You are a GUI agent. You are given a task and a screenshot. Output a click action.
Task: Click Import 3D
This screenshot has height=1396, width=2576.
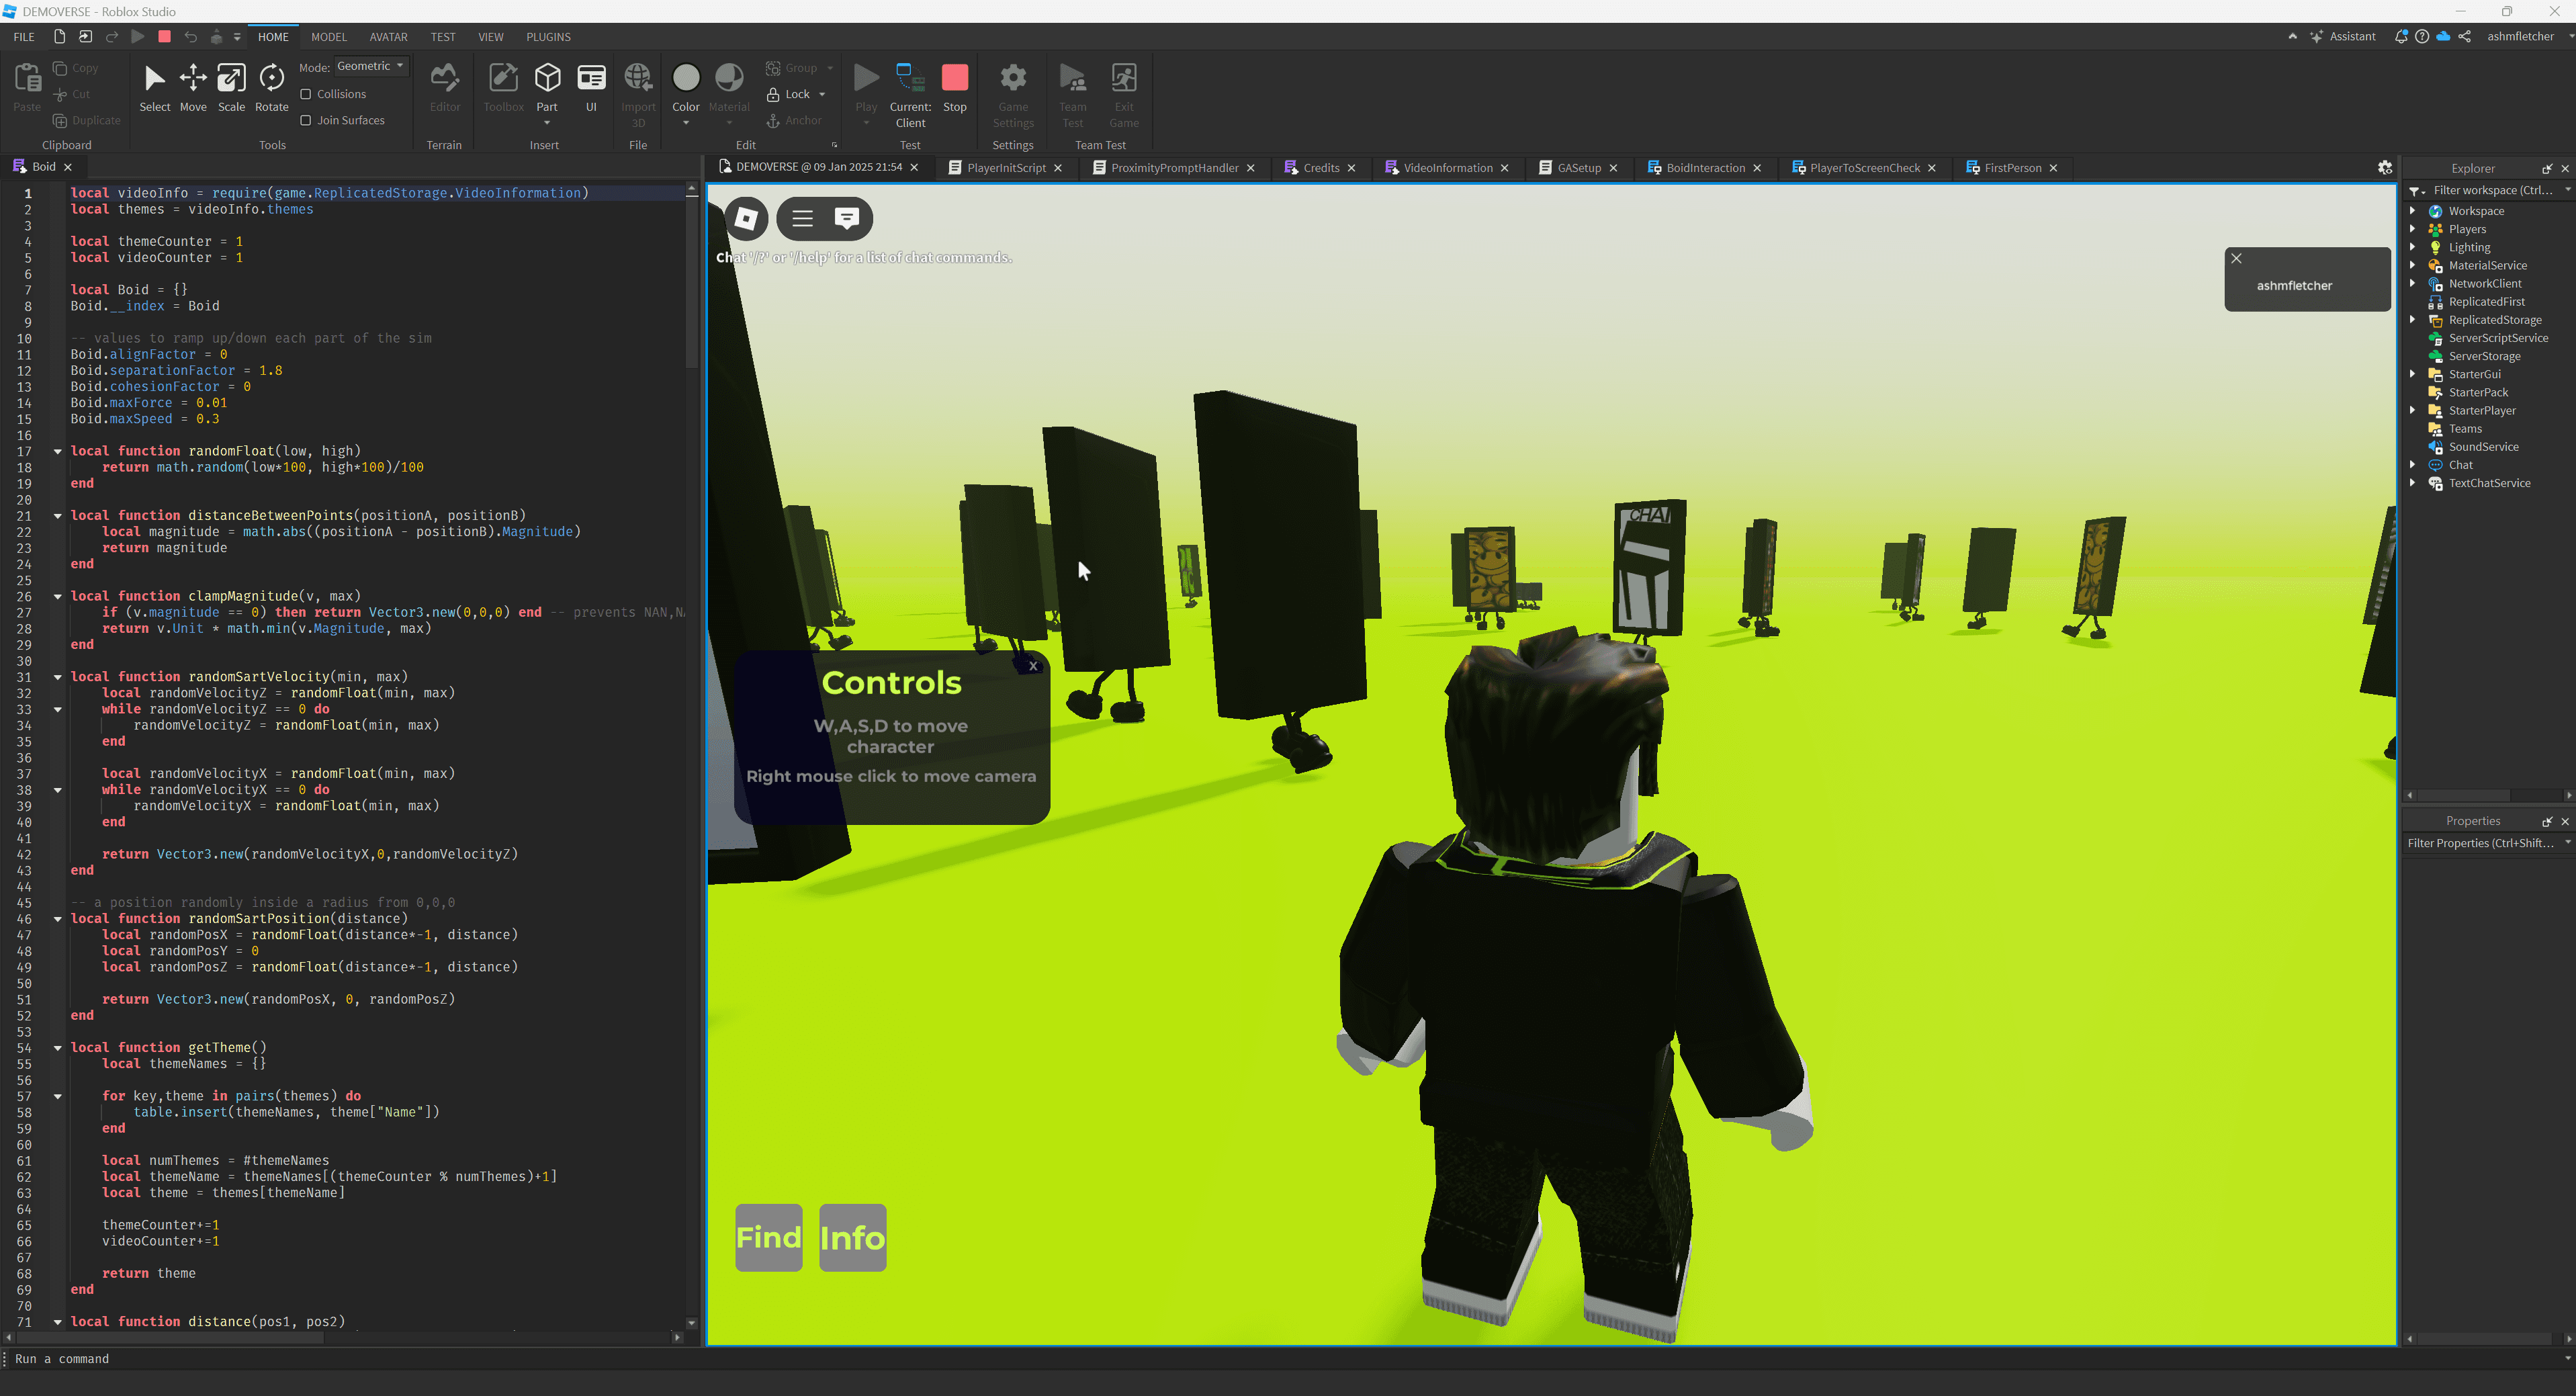click(638, 95)
